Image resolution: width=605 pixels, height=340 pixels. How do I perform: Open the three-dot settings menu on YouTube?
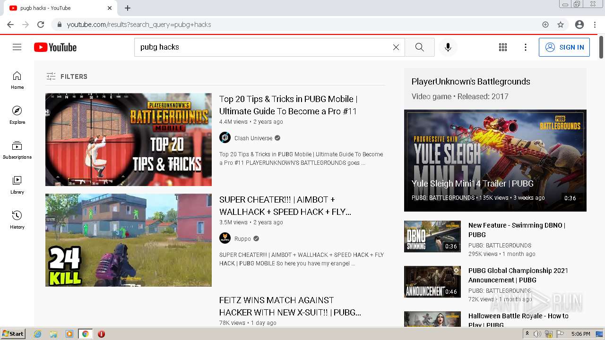click(x=526, y=47)
